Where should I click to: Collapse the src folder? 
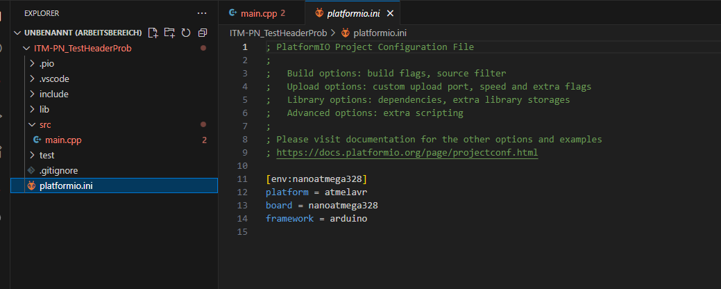pos(32,125)
